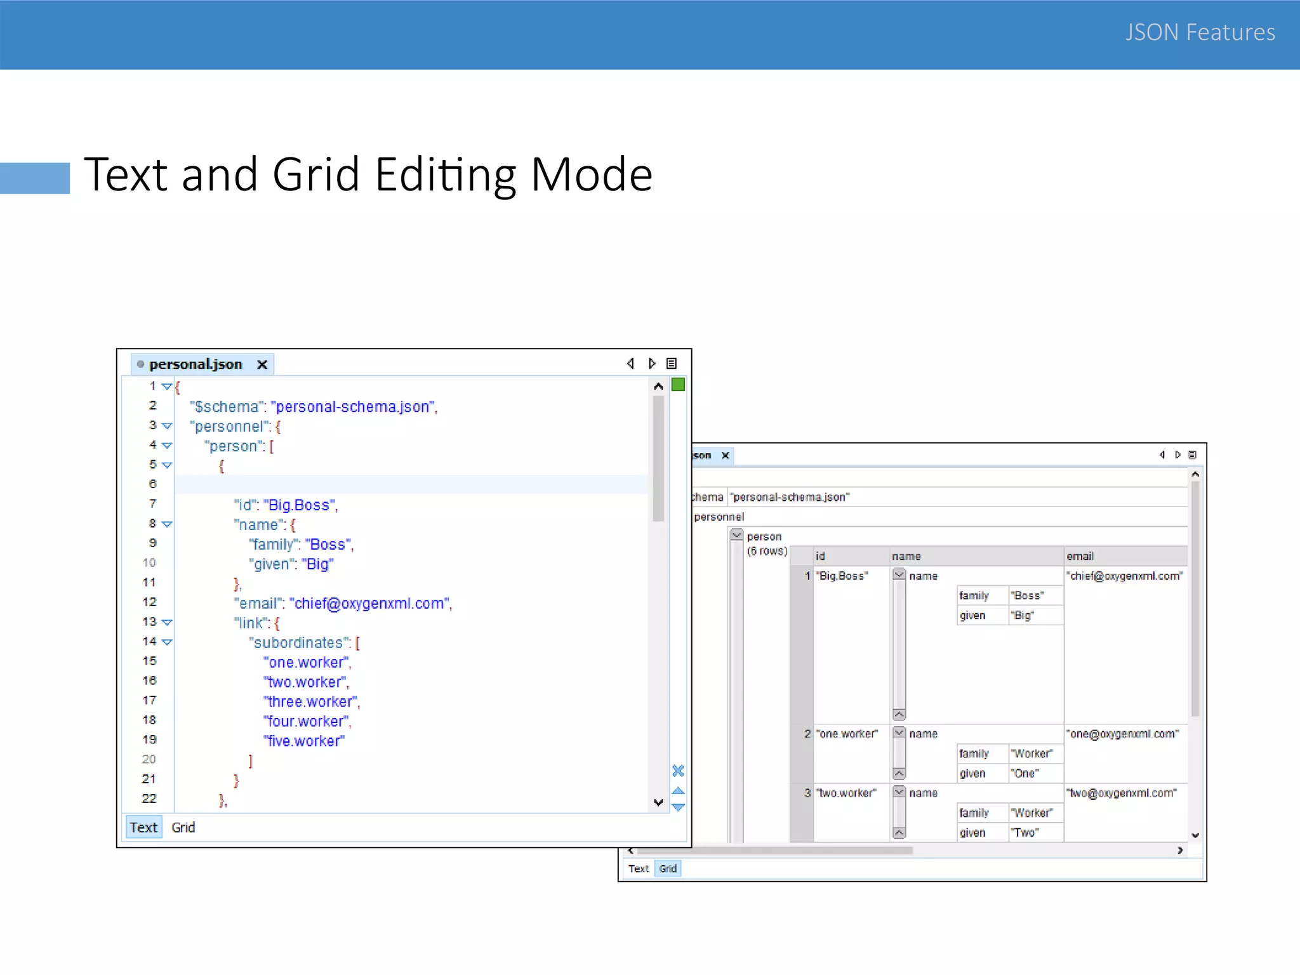Image resolution: width=1300 pixels, height=975 pixels.
Task: Collapse the "link" fold at line 13
Action: point(167,623)
